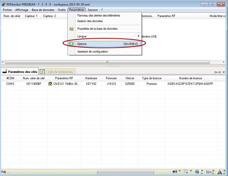The width and height of the screenshot is (228, 176).
Task: Click the Type de licence header
Action: point(152,78)
